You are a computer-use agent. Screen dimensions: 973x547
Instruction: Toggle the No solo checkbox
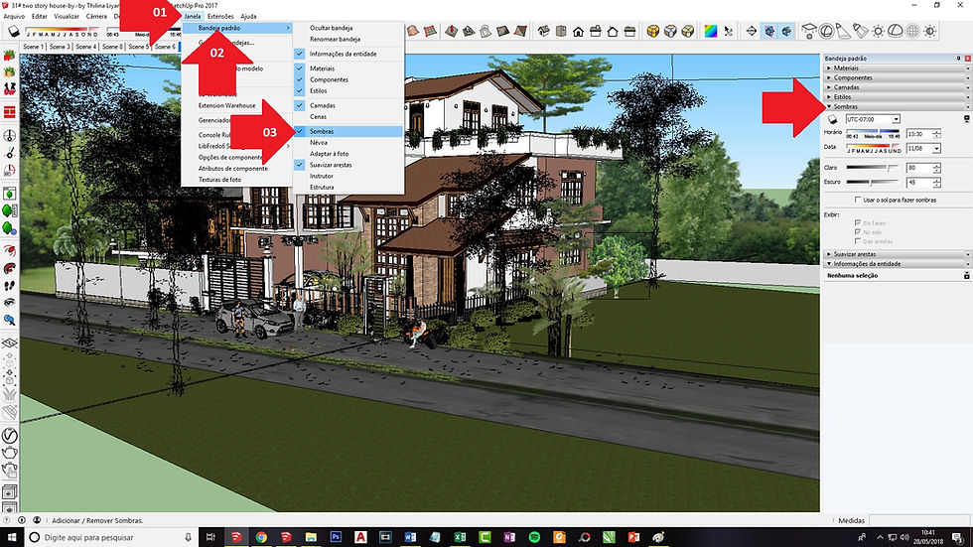click(x=858, y=232)
